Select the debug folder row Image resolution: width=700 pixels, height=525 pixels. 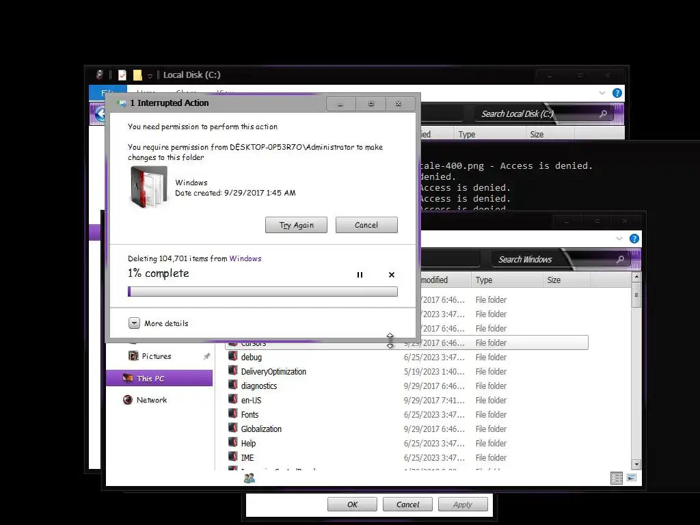406,357
